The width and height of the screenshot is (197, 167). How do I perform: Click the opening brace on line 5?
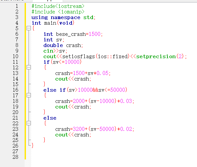click(x=33, y=28)
